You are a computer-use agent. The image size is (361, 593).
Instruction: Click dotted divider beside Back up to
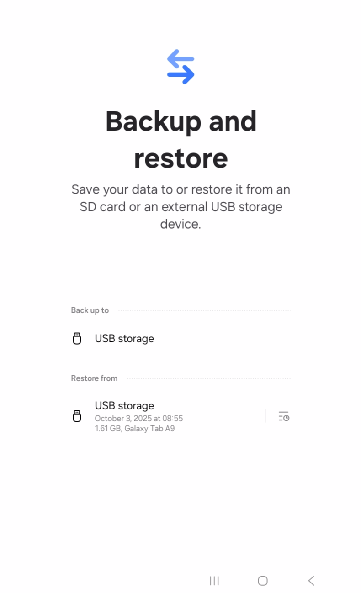coord(204,310)
